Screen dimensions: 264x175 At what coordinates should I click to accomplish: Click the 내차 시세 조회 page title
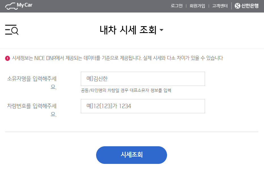pos(128,30)
